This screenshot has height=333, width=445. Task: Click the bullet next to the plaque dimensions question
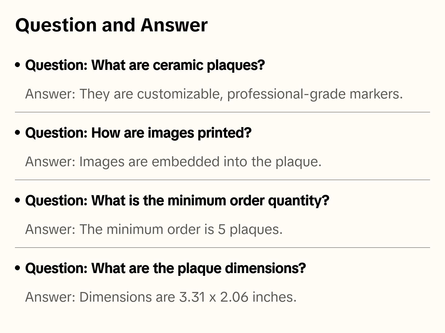tap(18, 268)
